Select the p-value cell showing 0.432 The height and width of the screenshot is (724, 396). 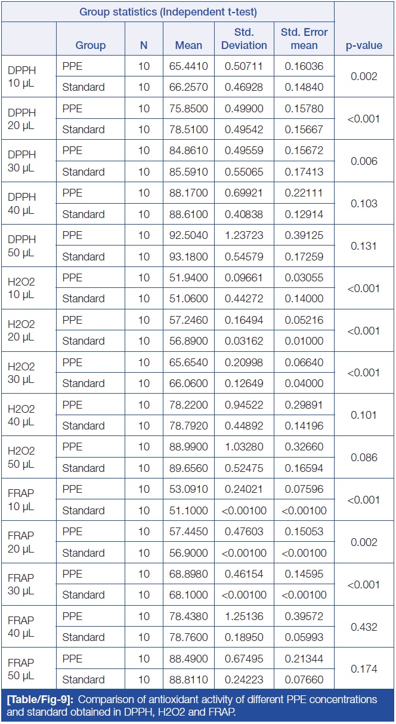[364, 627]
